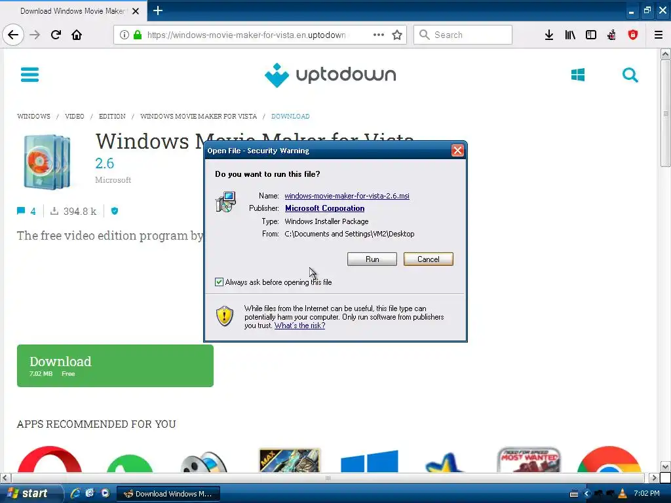Viewport: 671px width, 503px height.
Task: Click the browser Back arrow button
Action: (x=13, y=35)
